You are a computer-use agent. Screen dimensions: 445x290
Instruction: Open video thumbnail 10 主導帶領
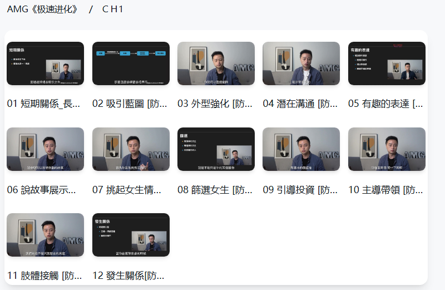tap(387, 149)
